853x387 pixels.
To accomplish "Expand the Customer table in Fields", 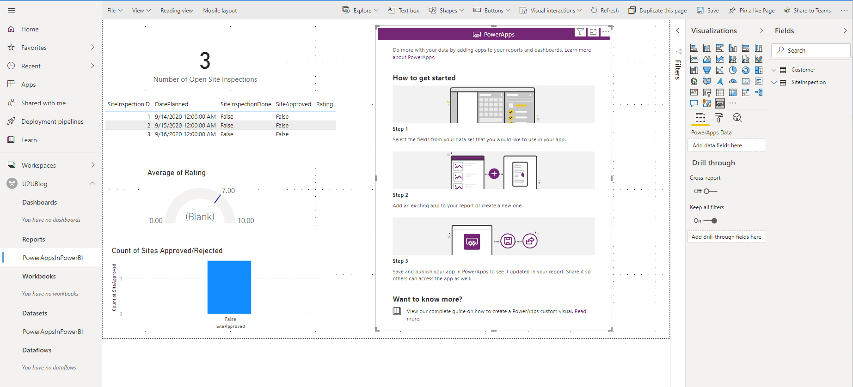I will point(774,70).
